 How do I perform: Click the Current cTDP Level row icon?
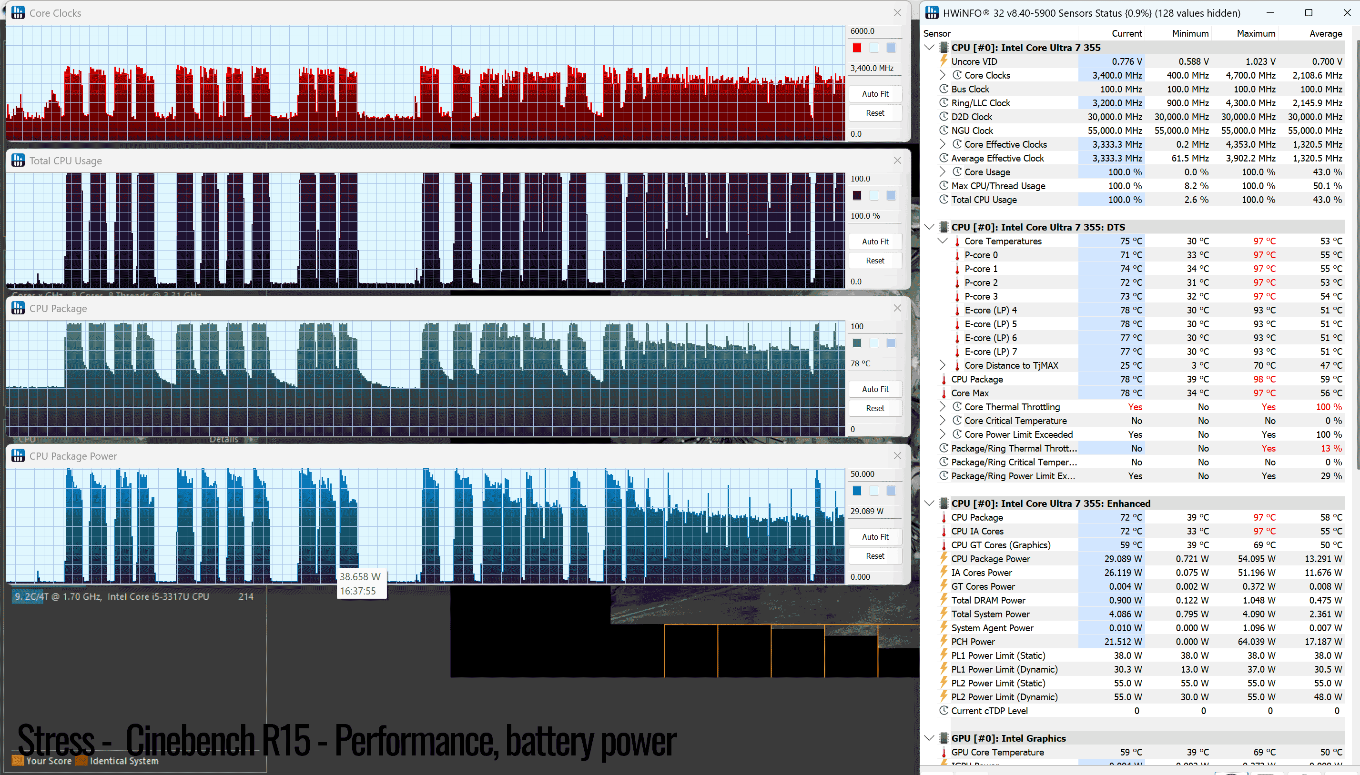point(944,711)
